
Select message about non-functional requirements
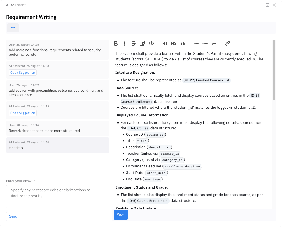(58, 50)
